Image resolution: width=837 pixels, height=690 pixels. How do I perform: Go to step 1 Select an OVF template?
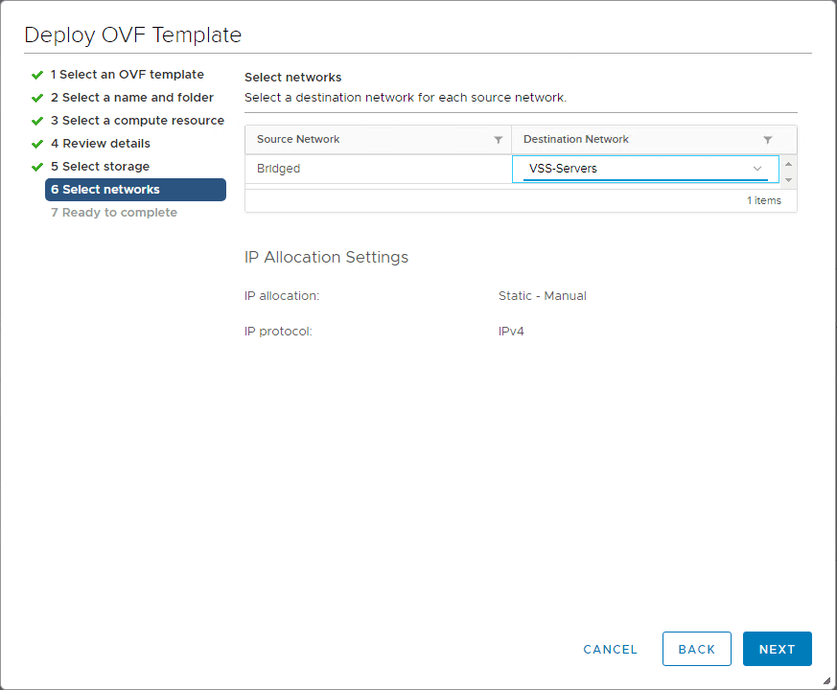(x=127, y=75)
